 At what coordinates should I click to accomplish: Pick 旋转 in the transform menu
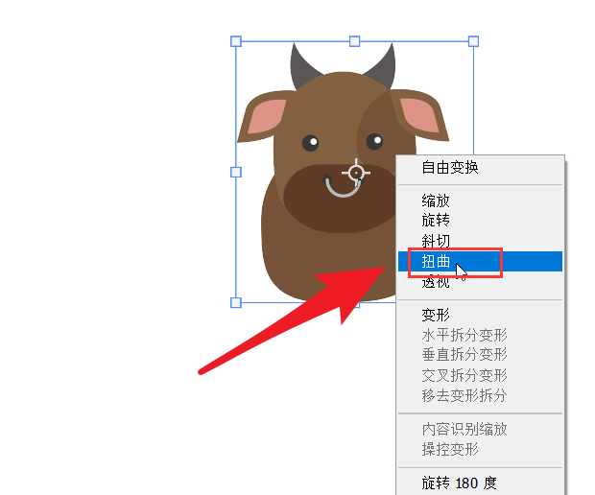click(x=480, y=220)
